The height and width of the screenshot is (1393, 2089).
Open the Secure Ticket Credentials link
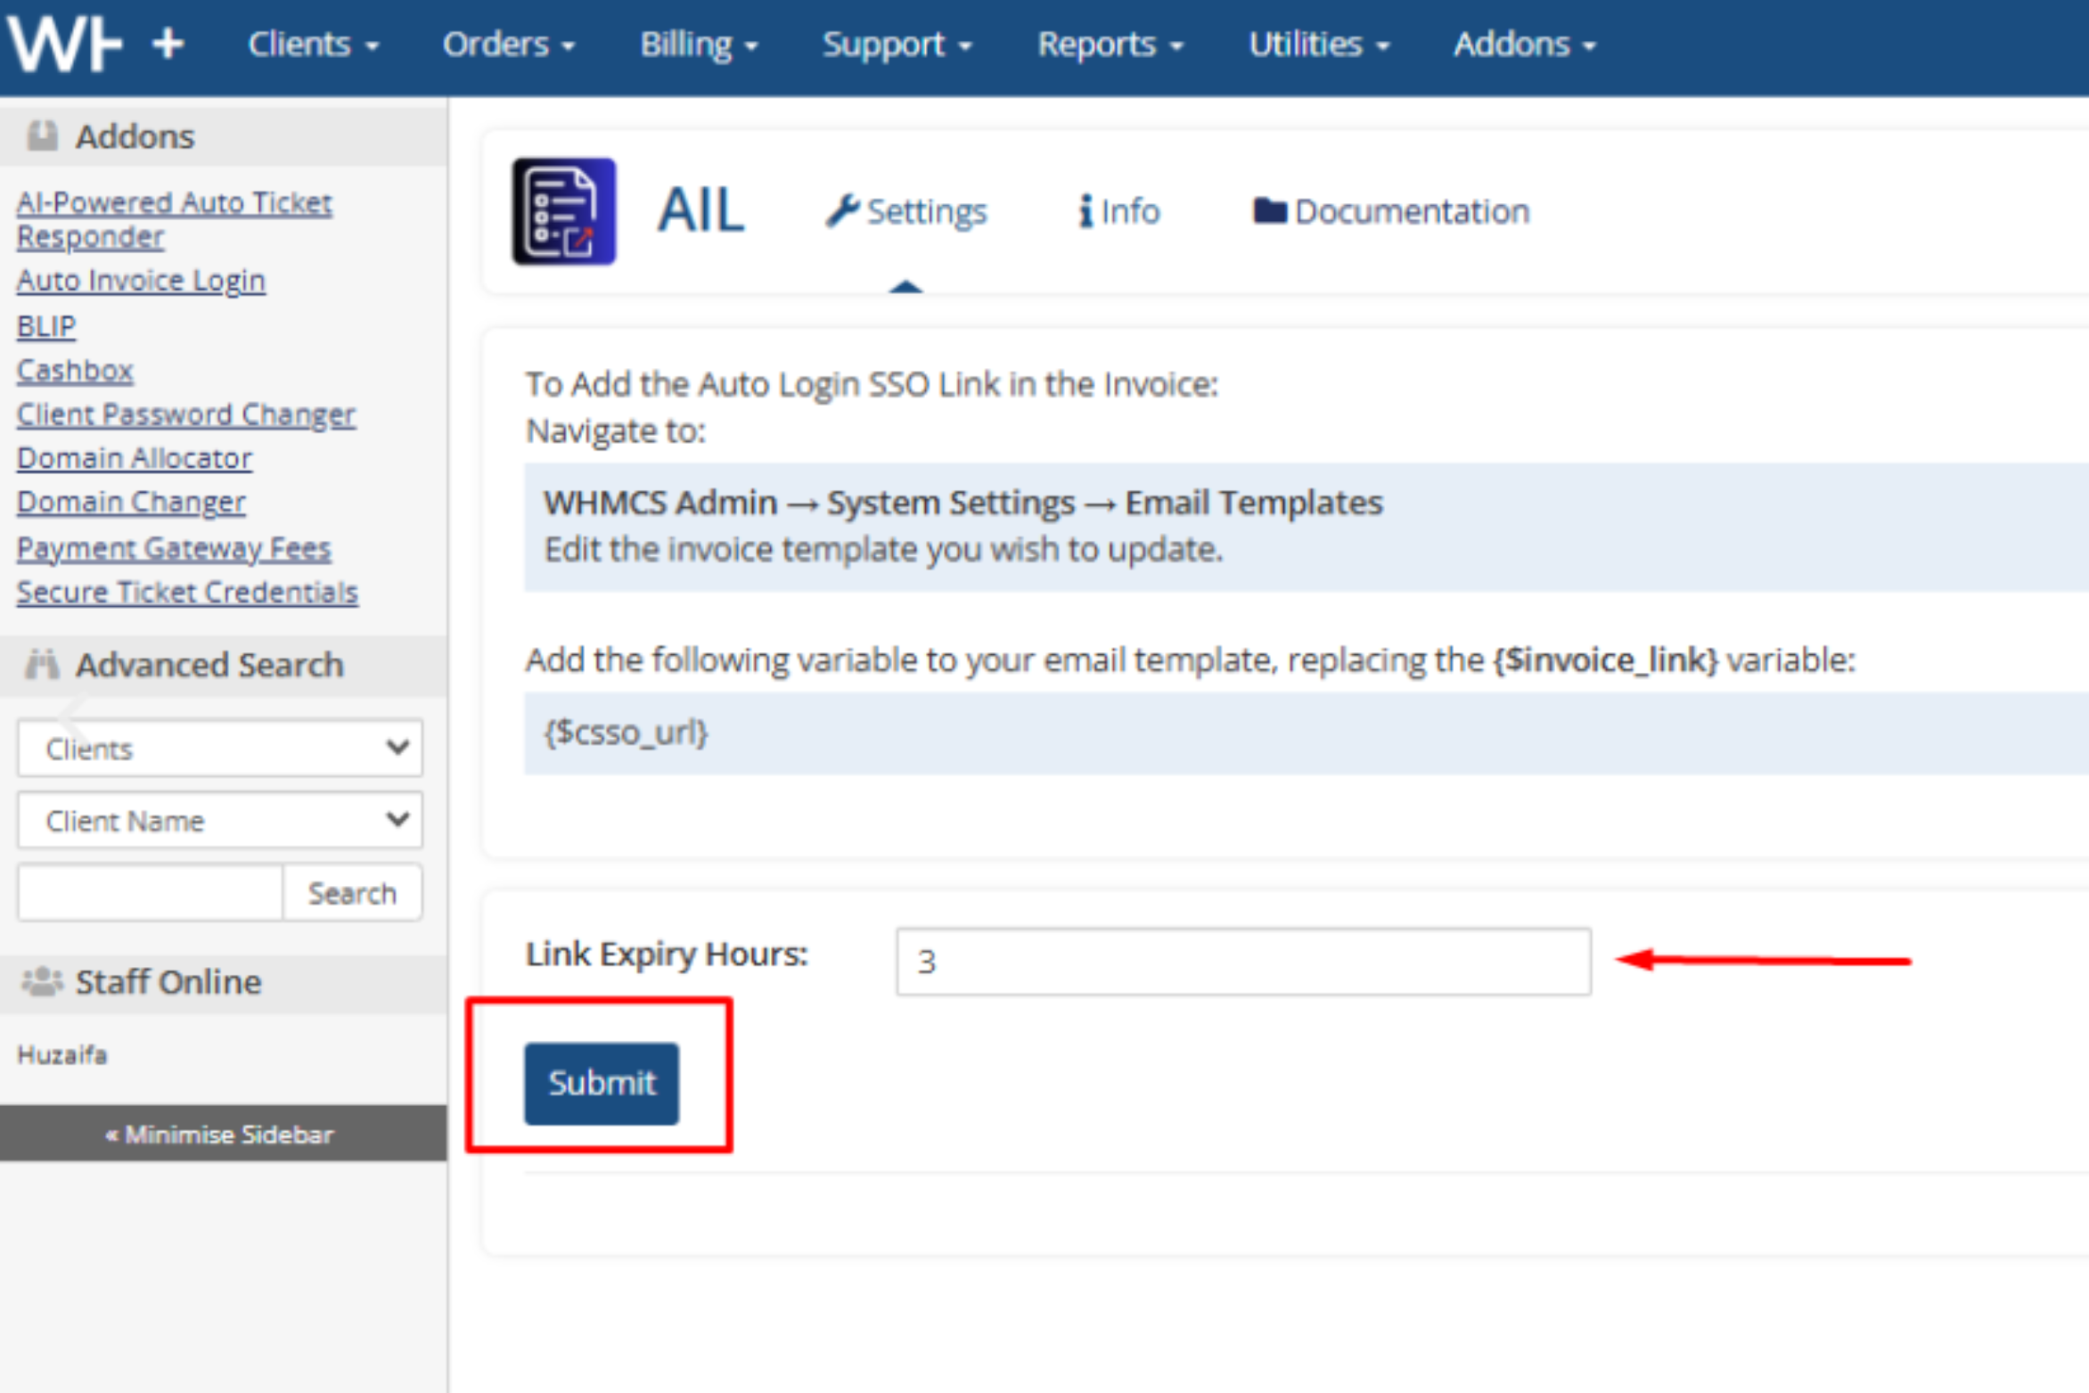pyautogui.click(x=187, y=592)
